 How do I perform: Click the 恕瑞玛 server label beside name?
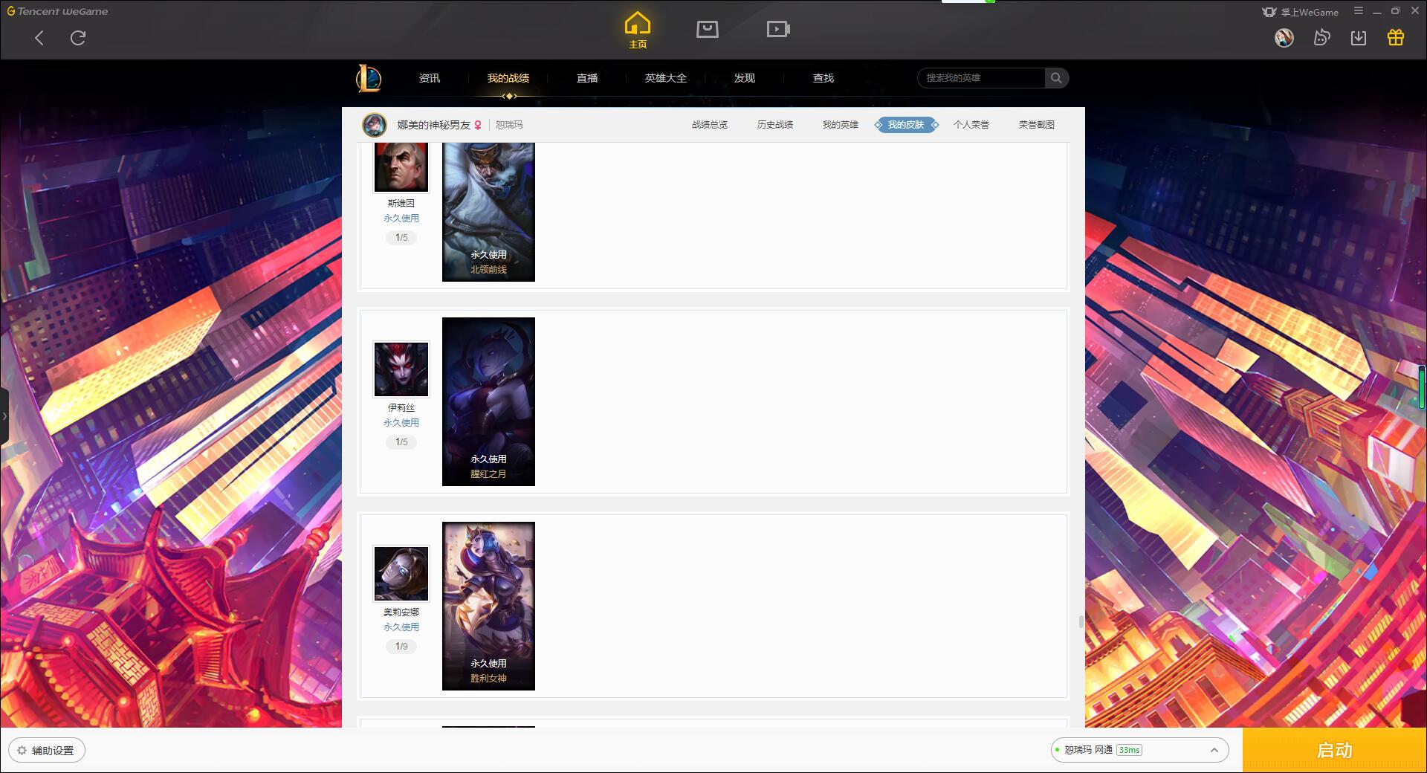click(509, 125)
